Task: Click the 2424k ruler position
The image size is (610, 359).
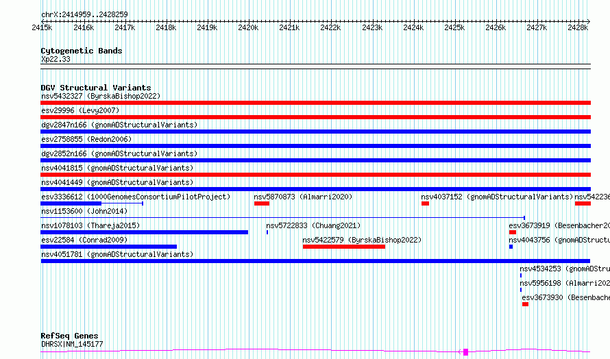Action: (413, 27)
